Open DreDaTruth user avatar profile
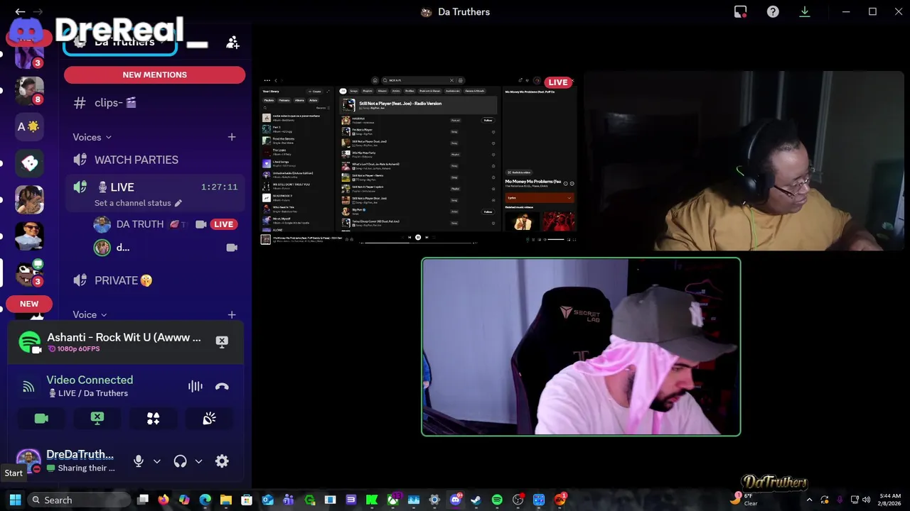Screen dimensions: 910x511 pos(28,461)
